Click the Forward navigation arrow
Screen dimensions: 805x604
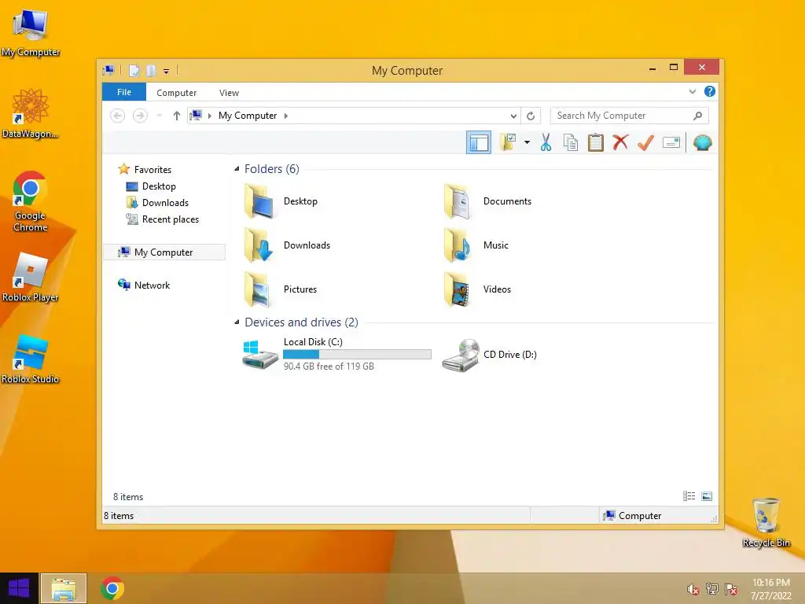(140, 116)
